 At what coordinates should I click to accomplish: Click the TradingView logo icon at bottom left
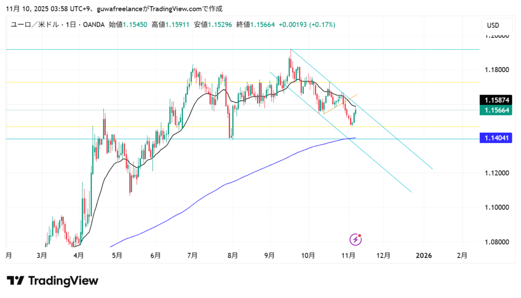coord(15,281)
